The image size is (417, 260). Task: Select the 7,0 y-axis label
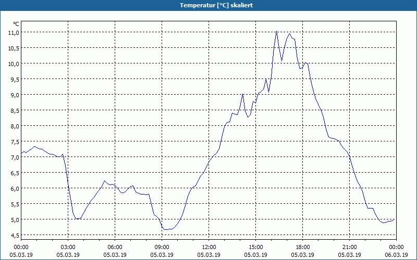[15, 157]
